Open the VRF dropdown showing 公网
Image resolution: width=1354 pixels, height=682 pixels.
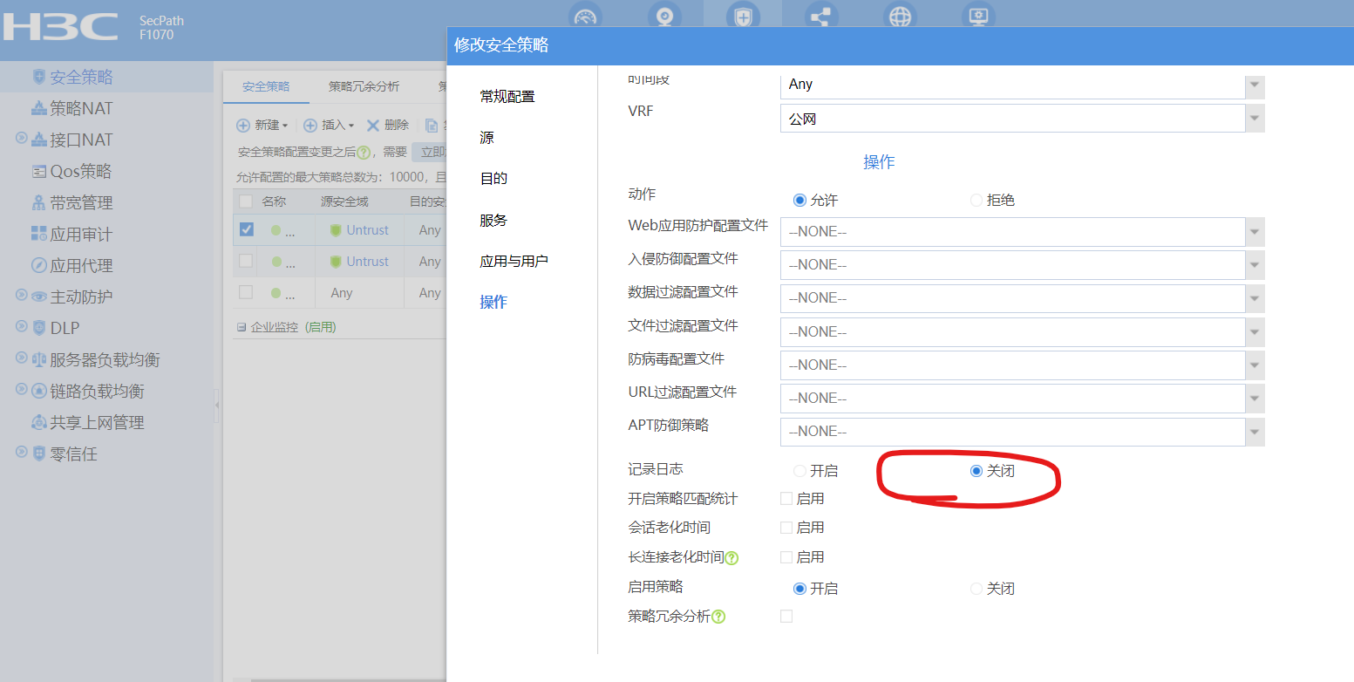coord(1255,119)
